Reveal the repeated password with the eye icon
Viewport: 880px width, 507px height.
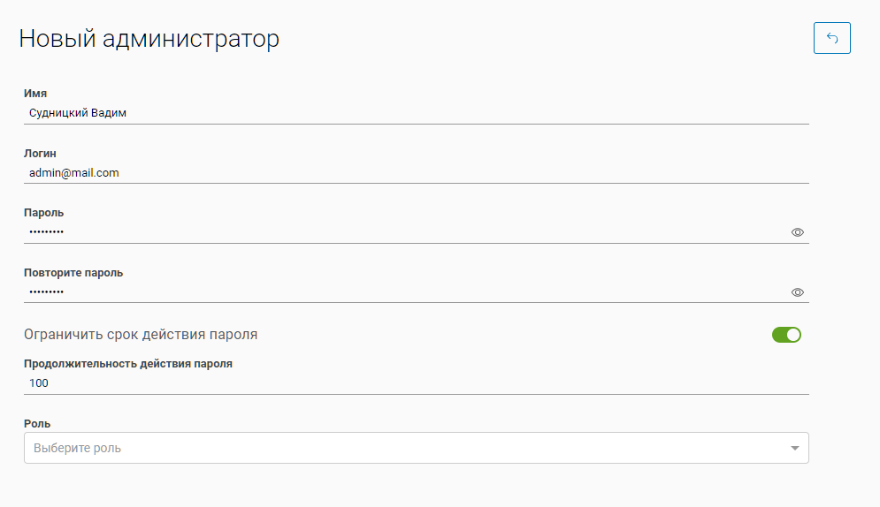tap(797, 292)
